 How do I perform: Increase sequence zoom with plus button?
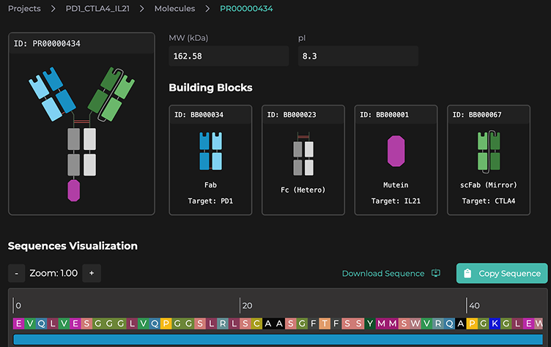[x=92, y=273]
